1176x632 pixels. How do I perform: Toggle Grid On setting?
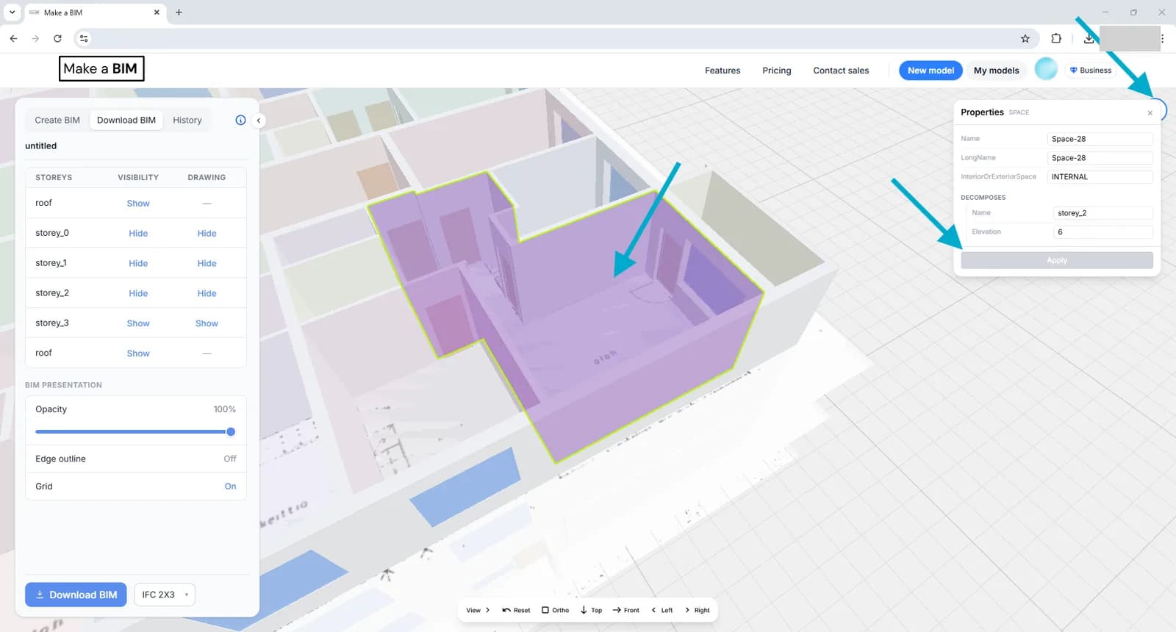[x=230, y=486]
